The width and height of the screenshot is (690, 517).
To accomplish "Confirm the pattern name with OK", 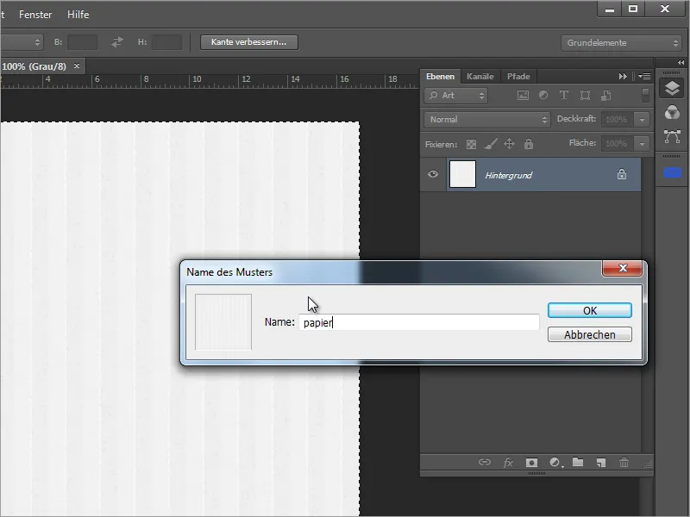I will tap(590, 310).
